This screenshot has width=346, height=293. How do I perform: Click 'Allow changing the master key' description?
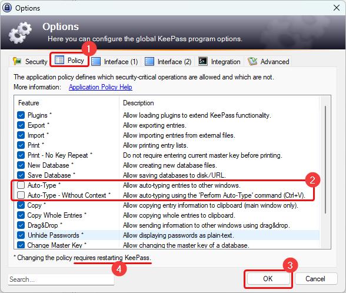186,245
